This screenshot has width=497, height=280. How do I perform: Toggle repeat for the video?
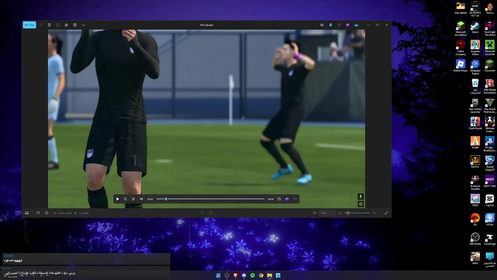(x=279, y=199)
